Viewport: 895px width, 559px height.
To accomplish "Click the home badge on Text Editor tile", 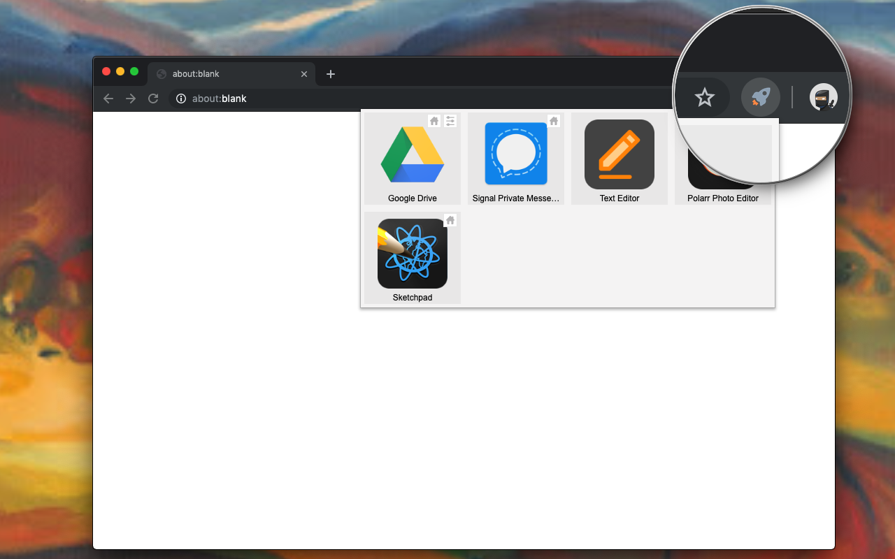I will point(657,121).
